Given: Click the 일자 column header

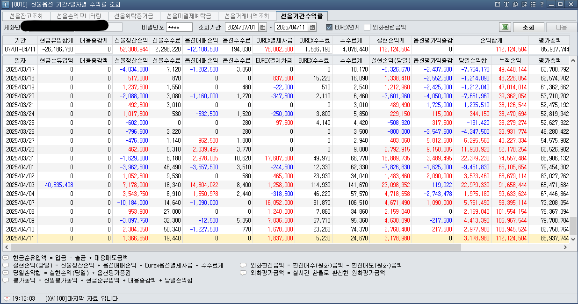Looking at the screenshot, I should tap(20, 60).
